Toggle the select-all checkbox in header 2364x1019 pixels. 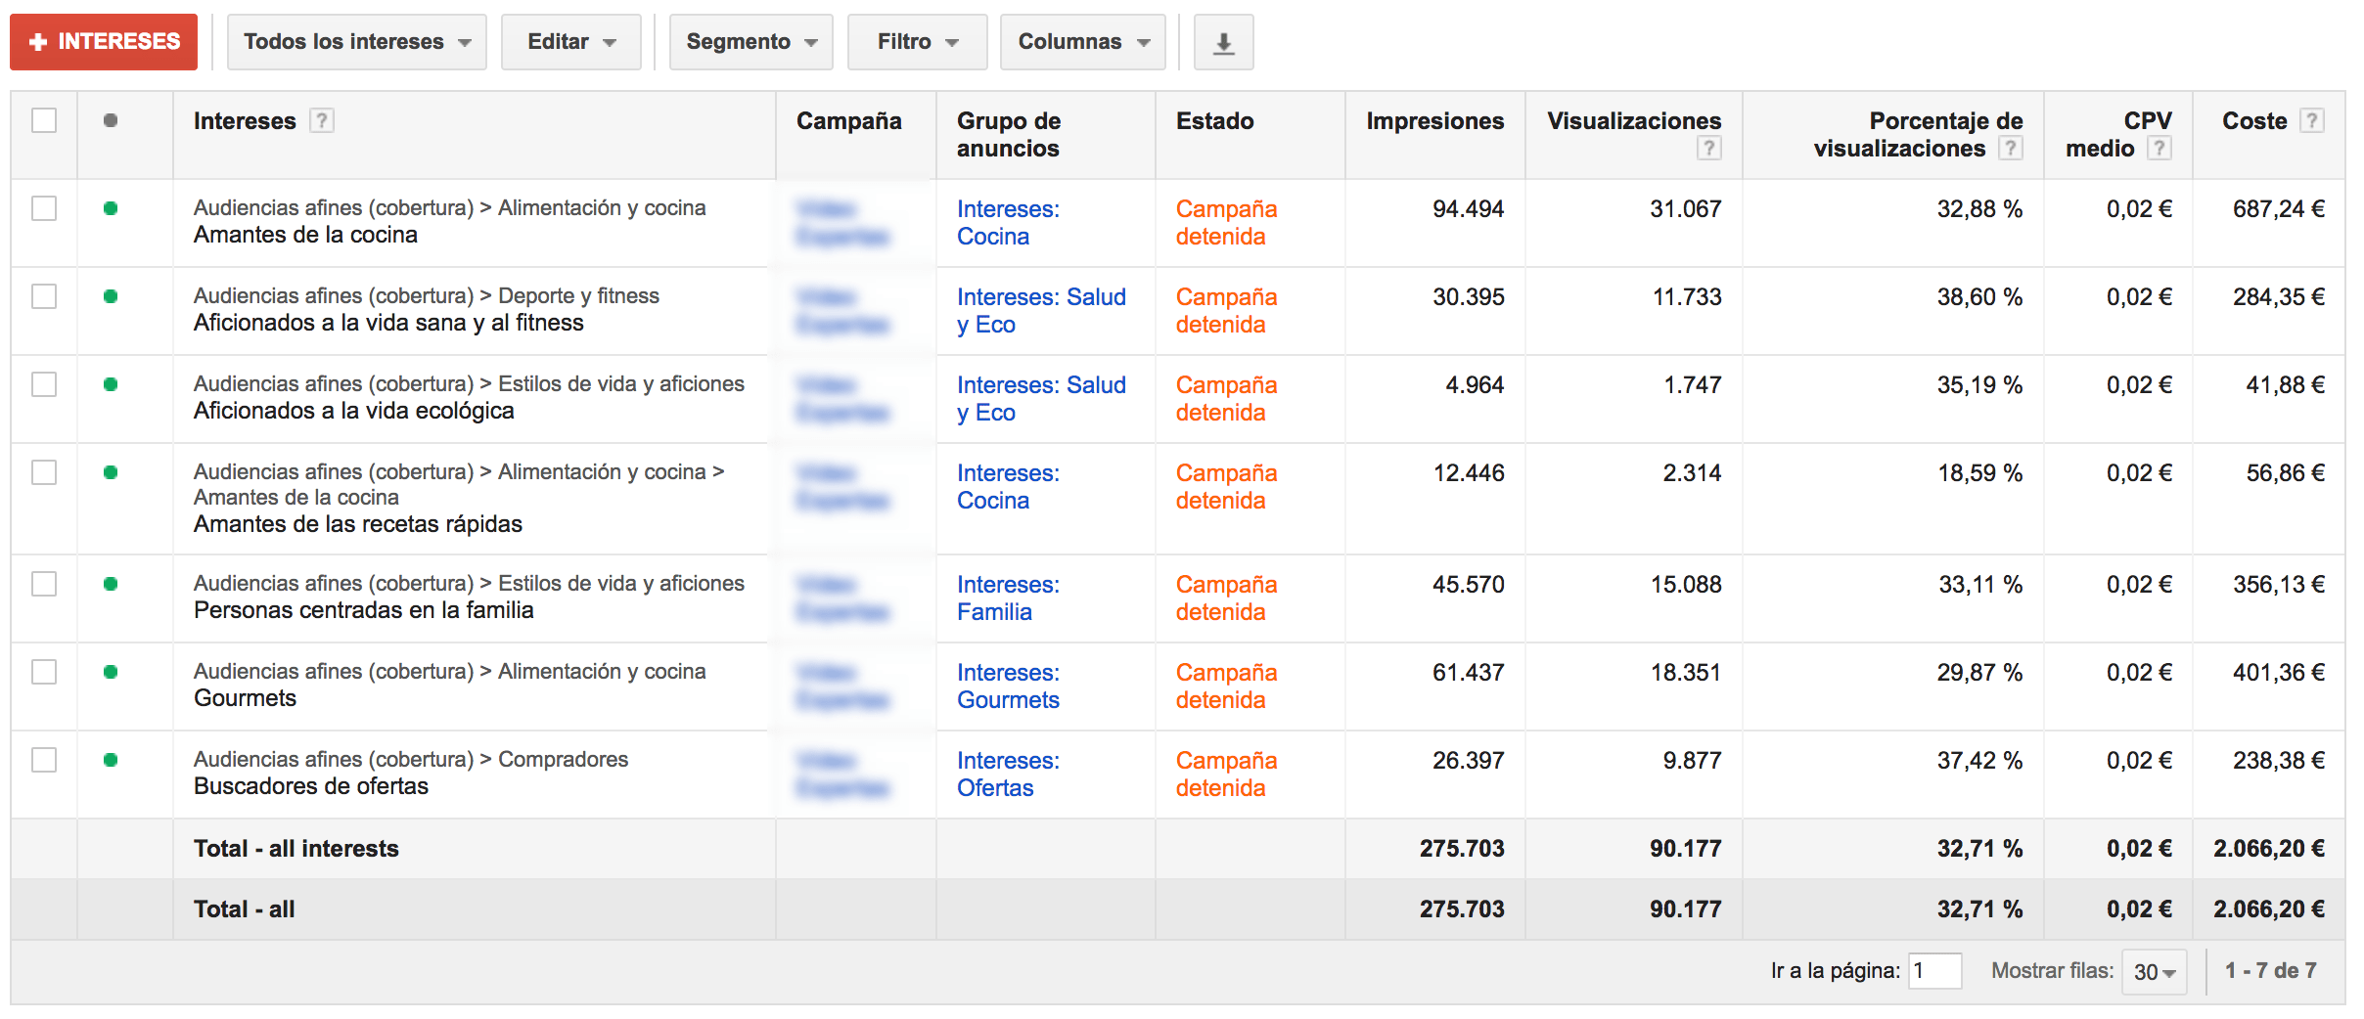point(44,120)
